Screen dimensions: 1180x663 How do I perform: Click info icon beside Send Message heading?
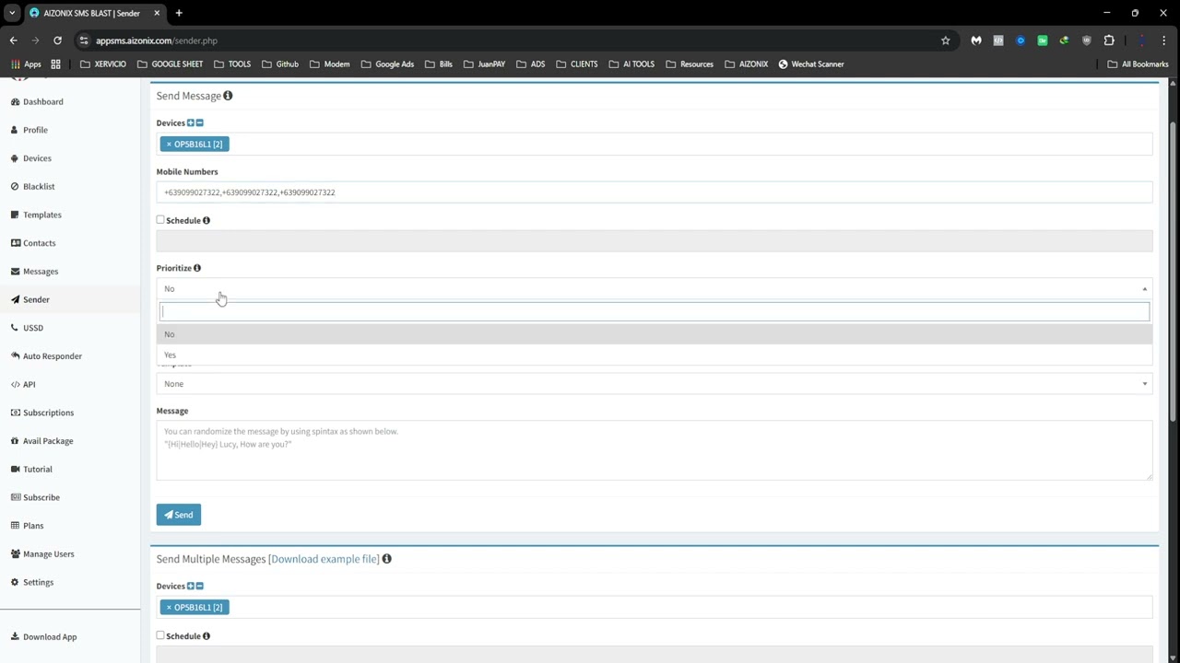click(228, 96)
